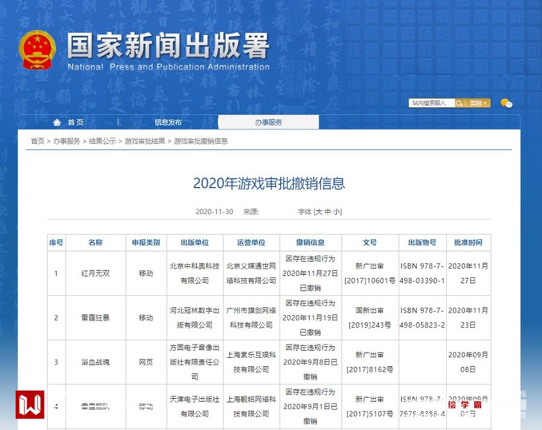
Task: Click 天津电子出版社有限公司 cell
Action: click(x=195, y=407)
